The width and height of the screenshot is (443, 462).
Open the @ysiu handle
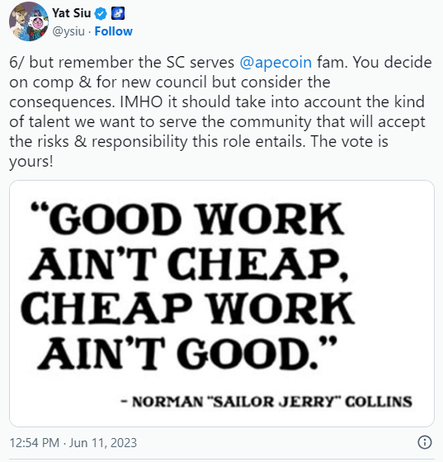click(x=68, y=31)
